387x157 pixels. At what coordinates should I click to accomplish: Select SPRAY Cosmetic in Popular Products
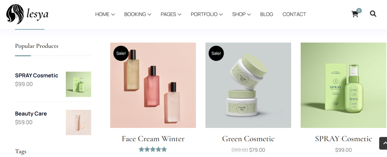[37, 75]
